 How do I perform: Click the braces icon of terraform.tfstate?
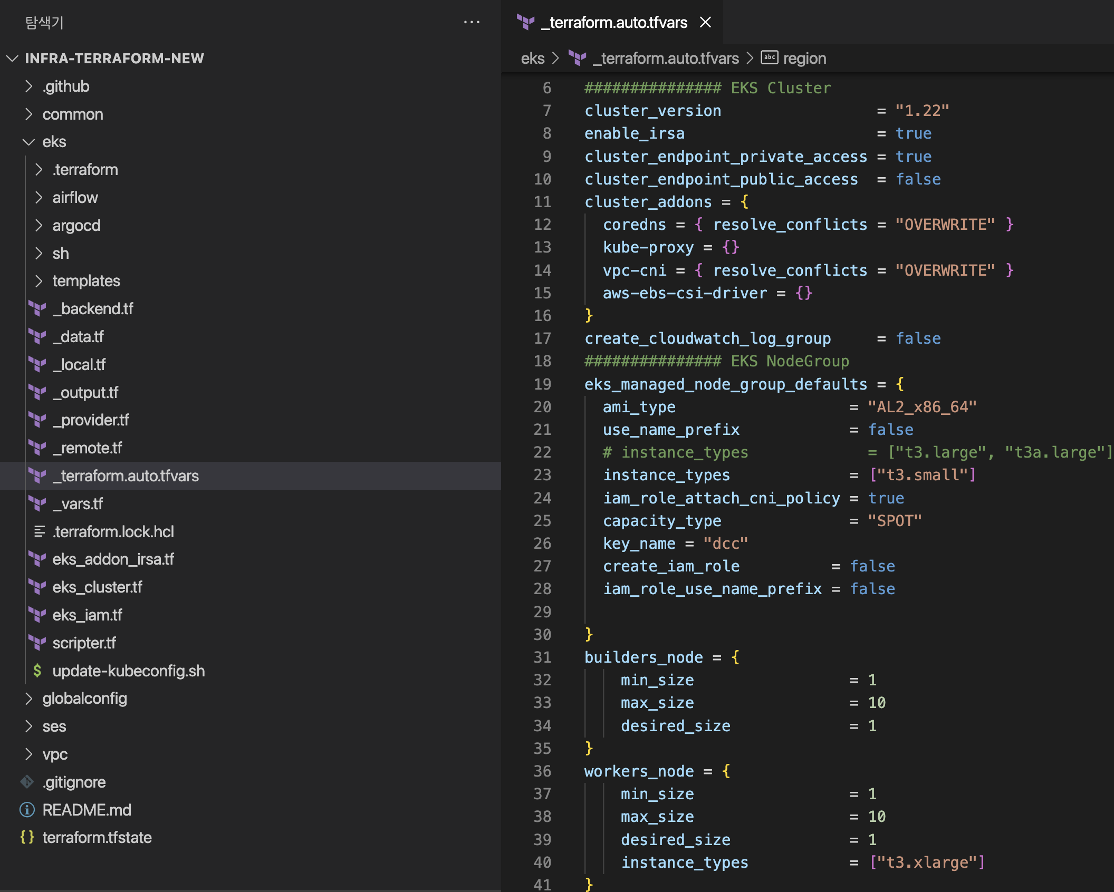point(27,837)
